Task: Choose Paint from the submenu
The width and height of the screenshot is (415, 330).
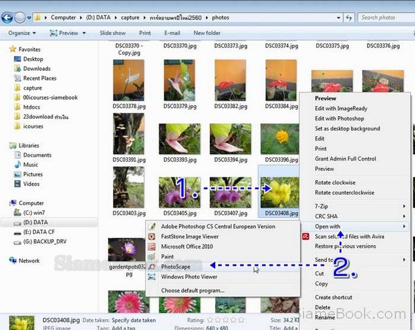Action: pos(167,256)
